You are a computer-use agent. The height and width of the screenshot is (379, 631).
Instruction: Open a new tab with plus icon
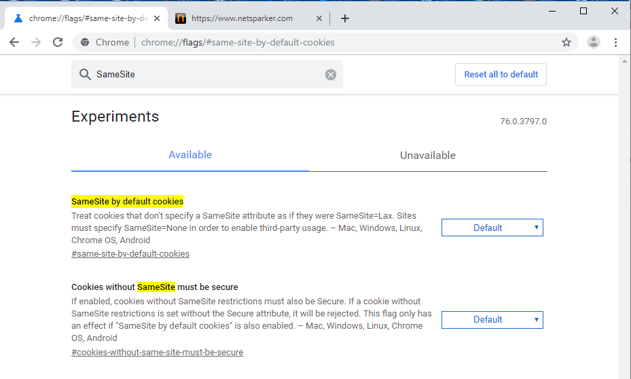(345, 18)
